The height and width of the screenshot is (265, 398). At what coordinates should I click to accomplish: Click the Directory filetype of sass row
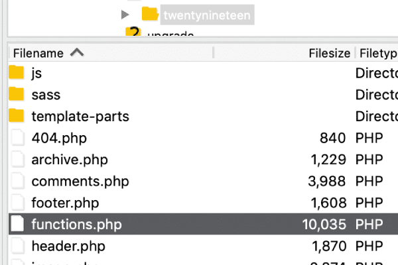377,95
